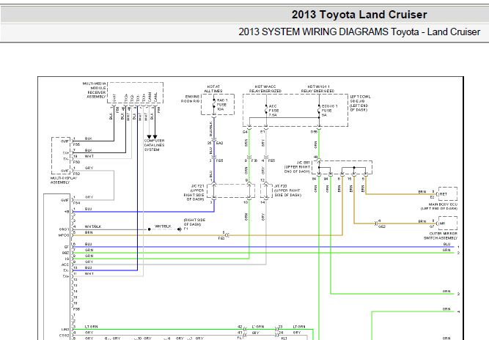Image resolution: width=489 pixels, height=340 pixels.
Task: Click the 'MR' terminal box
Action: click(448, 223)
